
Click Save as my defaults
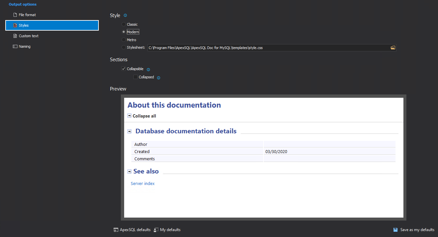[414, 230]
